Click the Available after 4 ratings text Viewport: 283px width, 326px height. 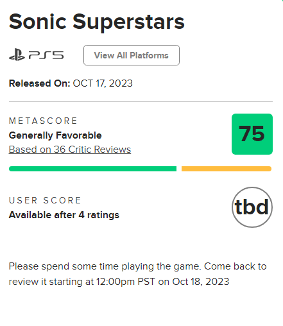[x=64, y=215]
